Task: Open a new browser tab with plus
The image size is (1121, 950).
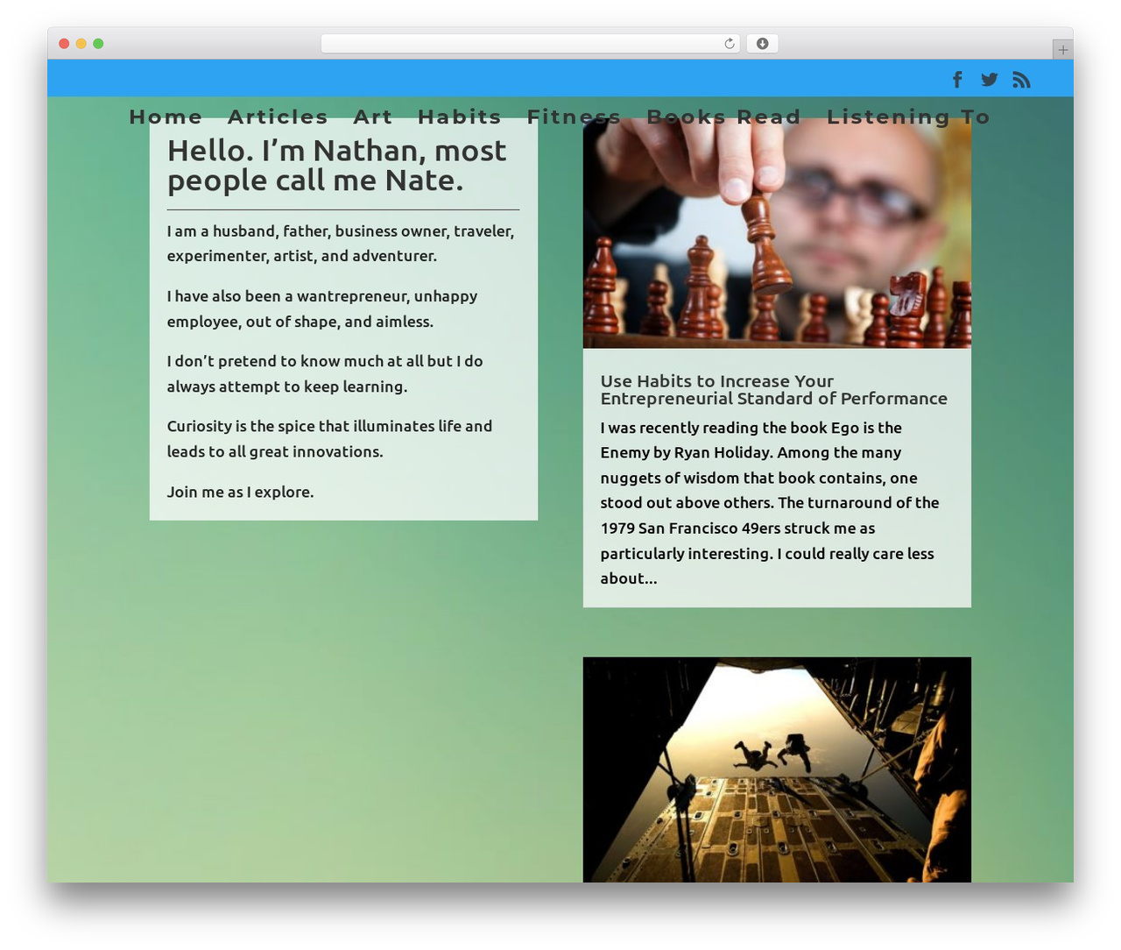Action: click(1062, 50)
